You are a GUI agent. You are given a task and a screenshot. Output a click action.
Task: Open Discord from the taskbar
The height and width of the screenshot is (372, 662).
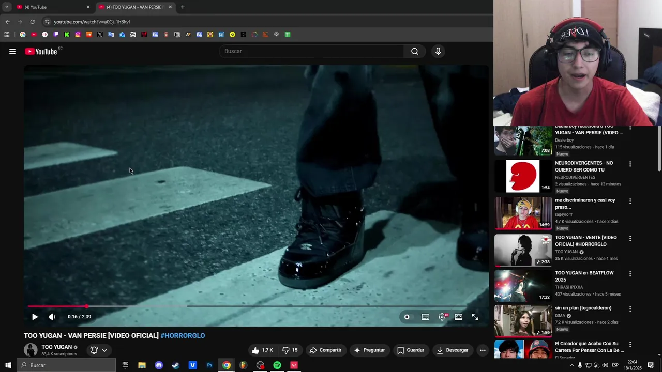coord(159,365)
